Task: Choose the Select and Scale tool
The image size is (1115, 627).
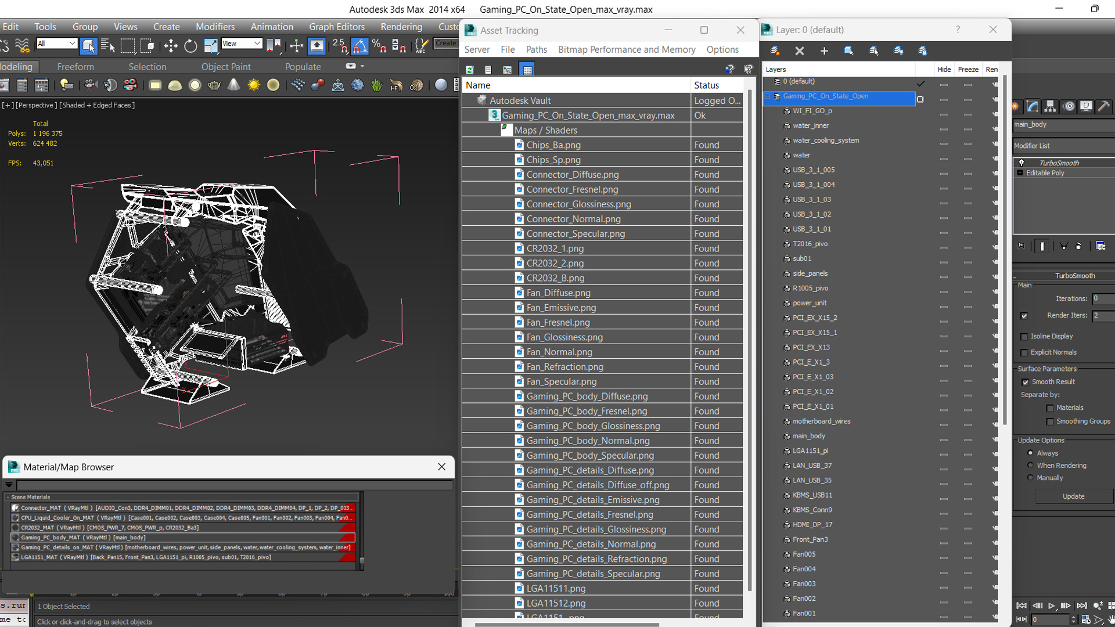Action: pyautogui.click(x=210, y=45)
